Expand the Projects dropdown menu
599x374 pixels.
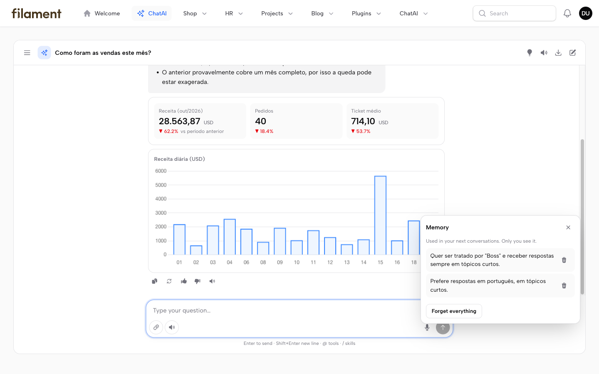[277, 13]
